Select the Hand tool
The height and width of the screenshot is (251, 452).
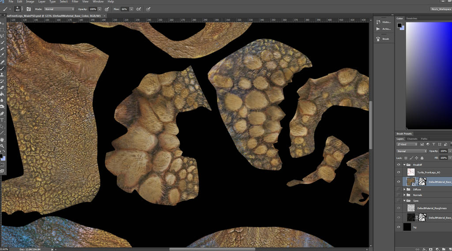click(x=2, y=139)
